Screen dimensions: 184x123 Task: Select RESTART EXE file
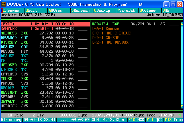tap(44, 93)
